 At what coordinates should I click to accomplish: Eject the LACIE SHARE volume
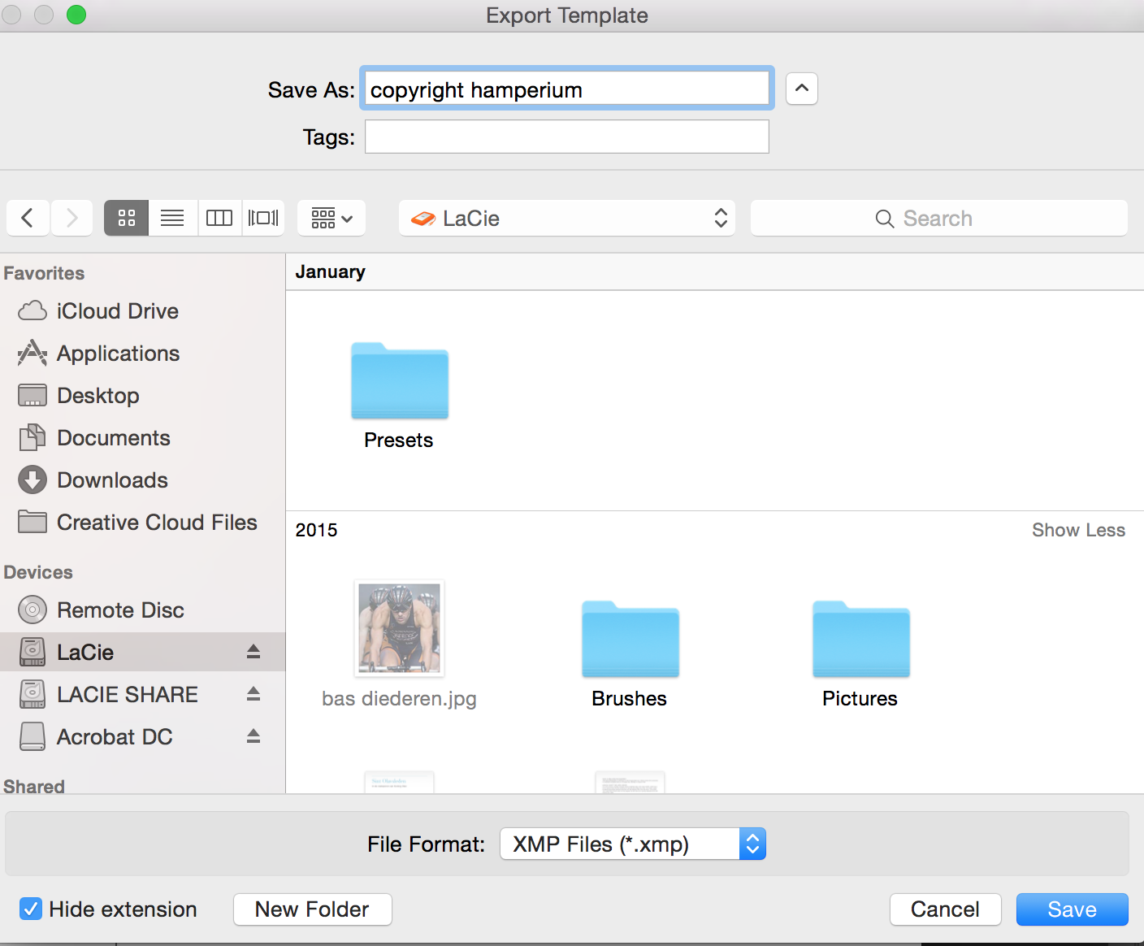coord(253,694)
